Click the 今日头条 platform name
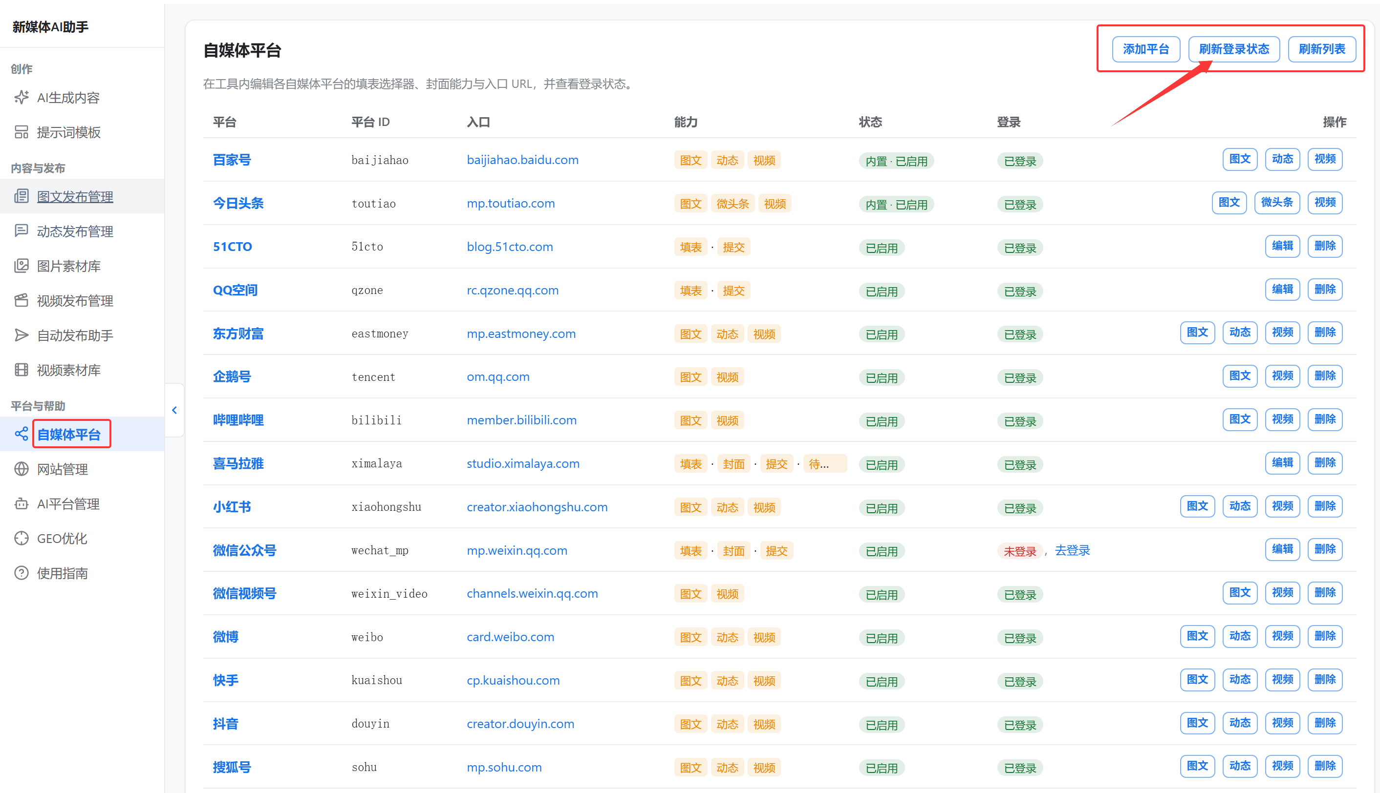The height and width of the screenshot is (793, 1380). click(x=238, y=203)
